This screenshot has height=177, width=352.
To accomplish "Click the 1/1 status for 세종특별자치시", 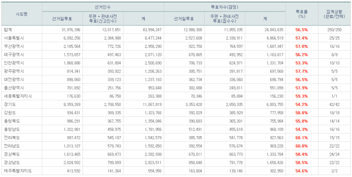I will (334, 96).
